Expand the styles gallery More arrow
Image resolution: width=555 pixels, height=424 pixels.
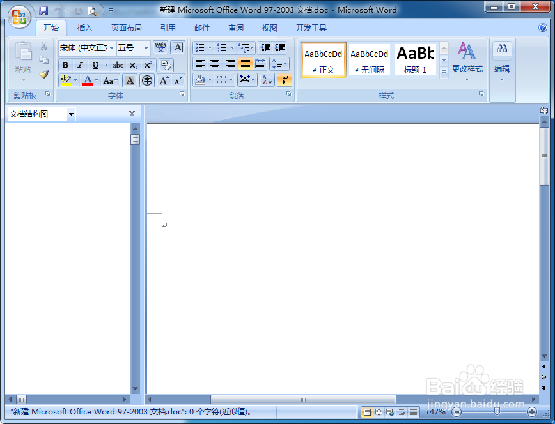(x=444, y=72)
